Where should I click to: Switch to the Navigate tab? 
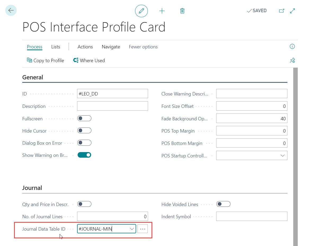(111, 47)
